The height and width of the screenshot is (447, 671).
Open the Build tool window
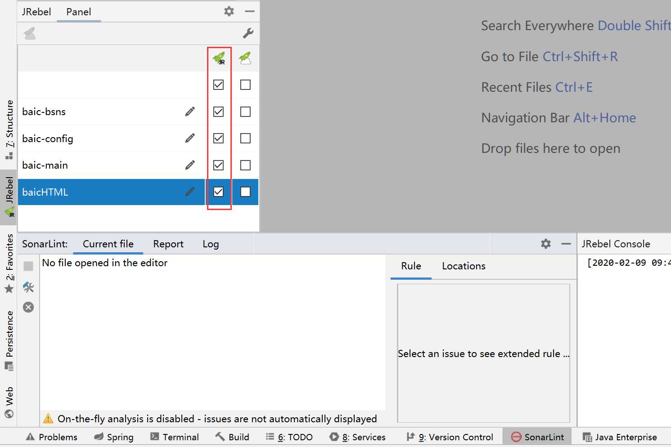(232, 437)
